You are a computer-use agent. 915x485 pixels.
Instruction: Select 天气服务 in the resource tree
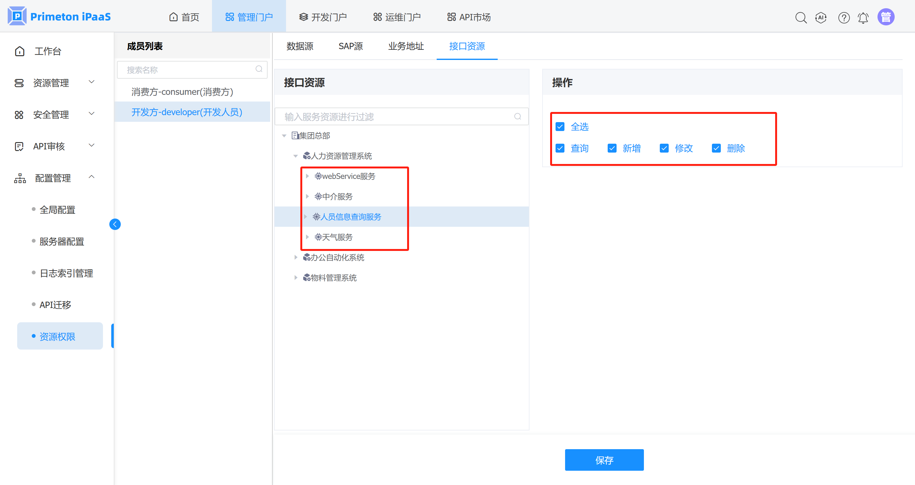337,237
